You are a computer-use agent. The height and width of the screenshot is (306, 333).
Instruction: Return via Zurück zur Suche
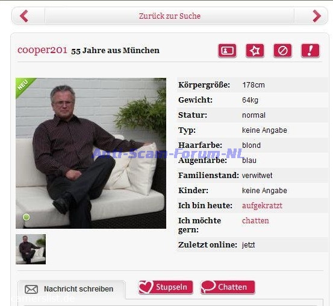pyautogui.click(x=170, y=16)
